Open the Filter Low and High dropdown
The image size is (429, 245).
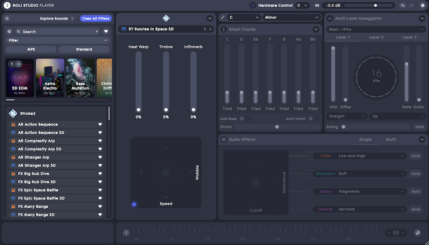(360, 156)
